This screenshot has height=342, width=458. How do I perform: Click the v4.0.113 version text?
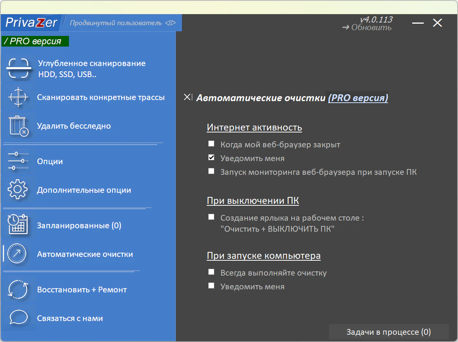[376, 19]
